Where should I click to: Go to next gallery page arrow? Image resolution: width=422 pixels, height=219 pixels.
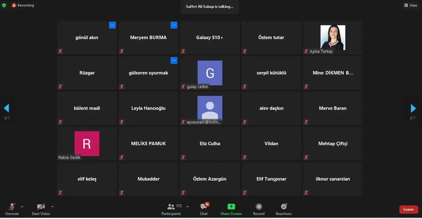click(x=413, y=108)
